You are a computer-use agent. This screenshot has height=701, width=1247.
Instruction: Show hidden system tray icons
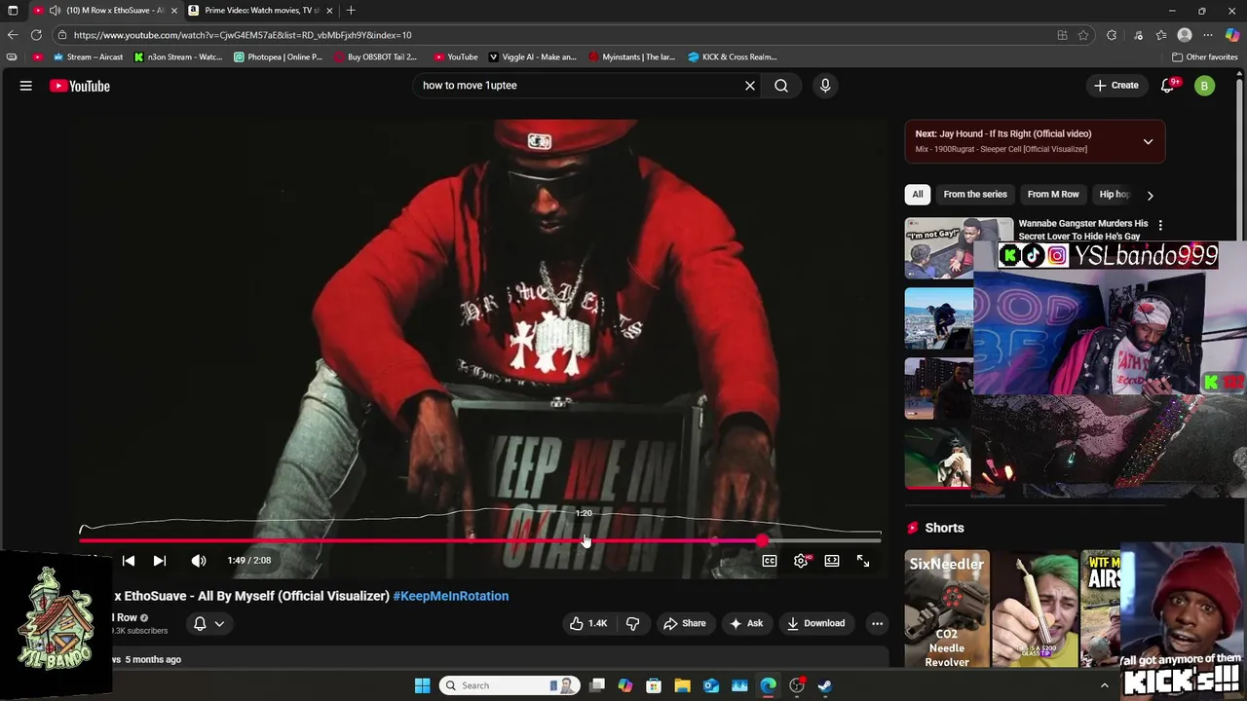pyautogui.click(x=1105, y=685)
